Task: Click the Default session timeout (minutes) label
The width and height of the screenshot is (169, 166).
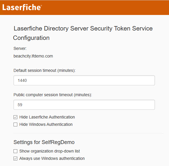Action: click(45, 70)
